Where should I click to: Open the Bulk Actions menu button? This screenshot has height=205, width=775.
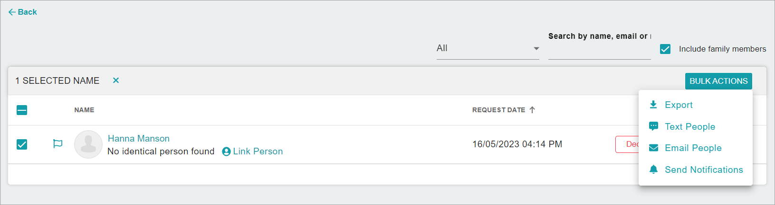(x=718, y=81)
